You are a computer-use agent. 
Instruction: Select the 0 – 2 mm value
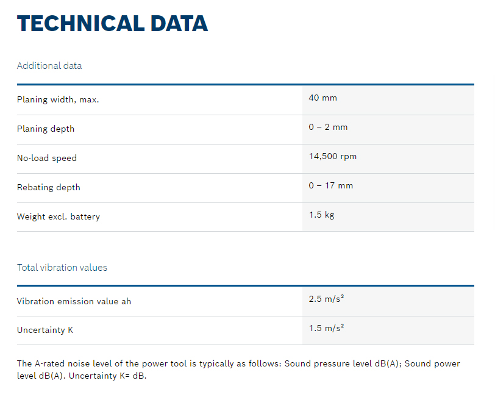click(x=328, y=127)
